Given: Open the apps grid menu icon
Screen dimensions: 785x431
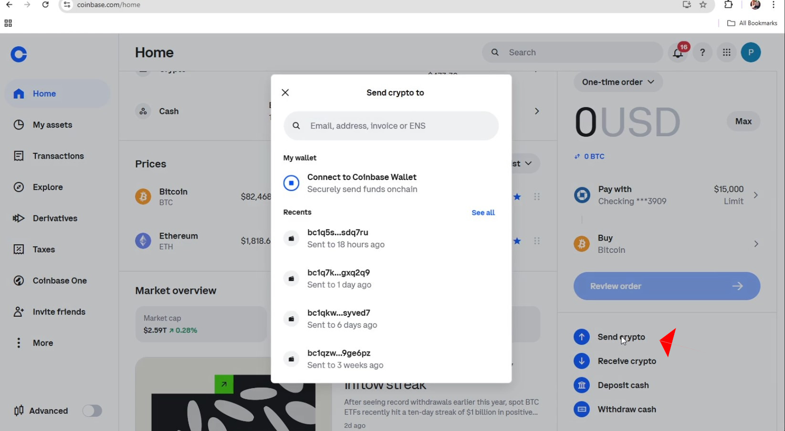Looking at the screenshot, I should (727, 52).
